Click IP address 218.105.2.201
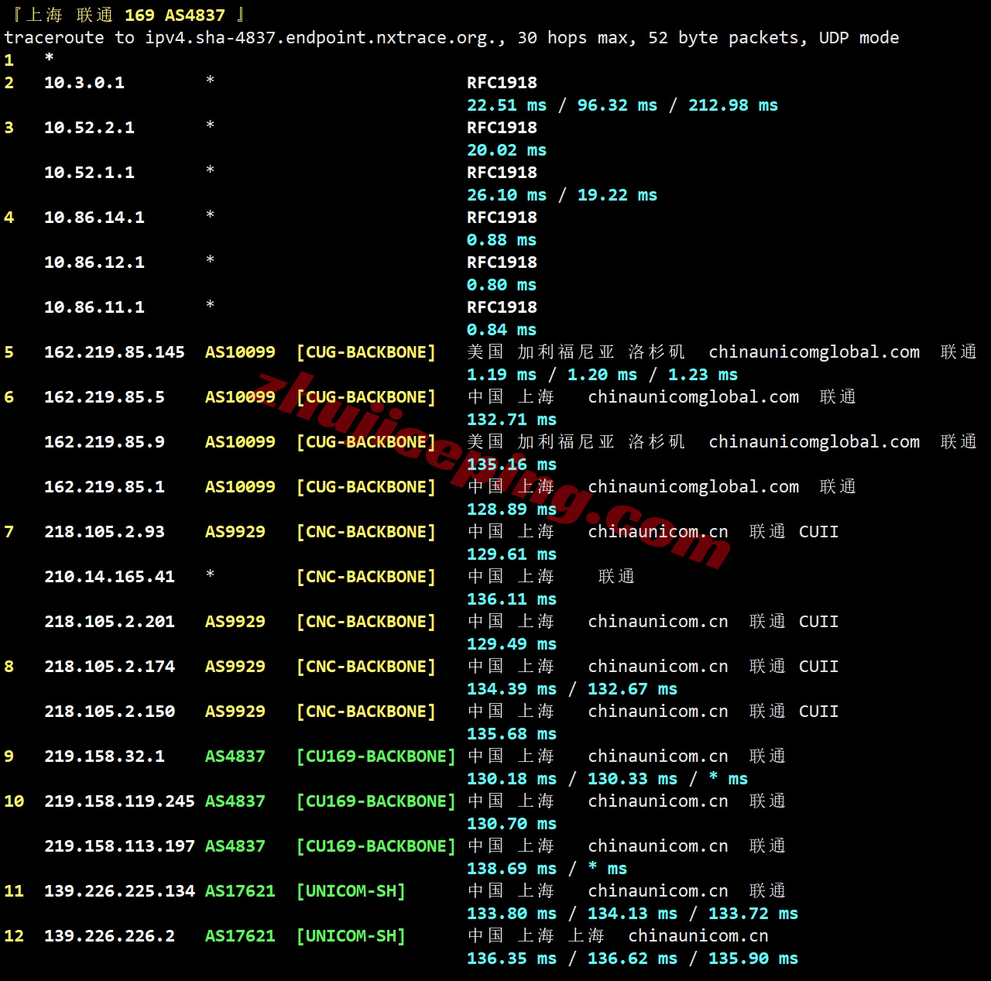991x981 pixels. coord(109,622)
